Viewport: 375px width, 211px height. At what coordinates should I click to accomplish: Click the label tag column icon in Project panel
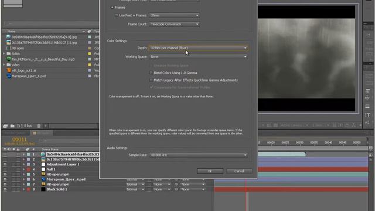pyautogui.click(x=89, y=31)
